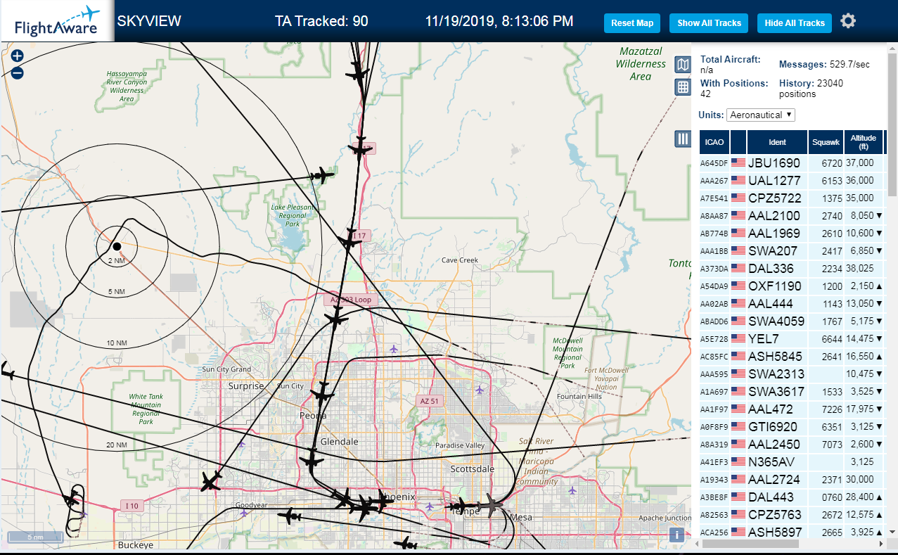The height and width of the screenshot is (555, 898).
Task: Sort table by Squawk column header
Action: coord(826,142)
